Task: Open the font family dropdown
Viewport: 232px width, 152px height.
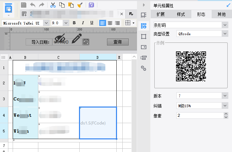Action: [46, 23]
